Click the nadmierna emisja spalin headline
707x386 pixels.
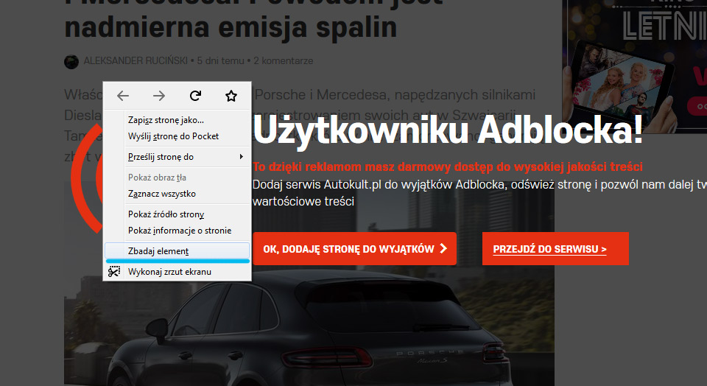tap(231, 27)
